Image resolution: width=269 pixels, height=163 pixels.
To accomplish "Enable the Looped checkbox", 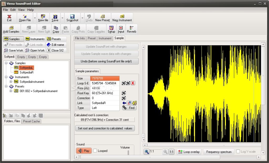I will [95, 151].
